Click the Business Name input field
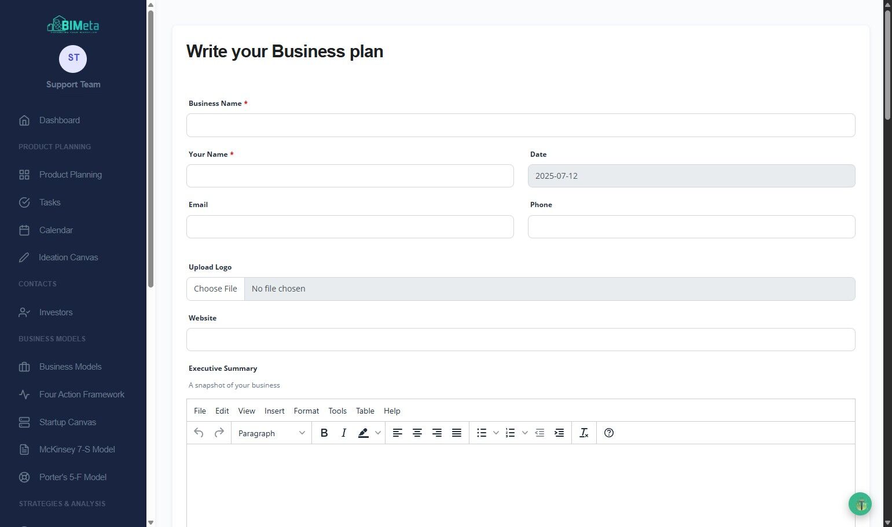This screenshot has height=527, width=892. [520, 126]
